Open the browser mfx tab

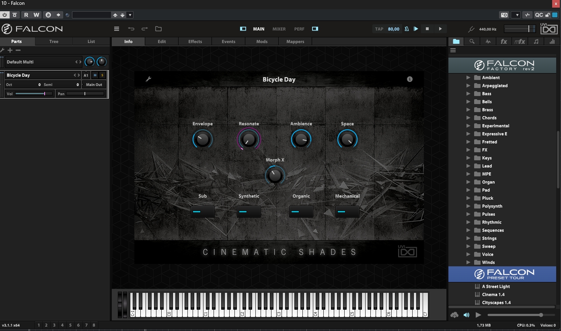520,41
